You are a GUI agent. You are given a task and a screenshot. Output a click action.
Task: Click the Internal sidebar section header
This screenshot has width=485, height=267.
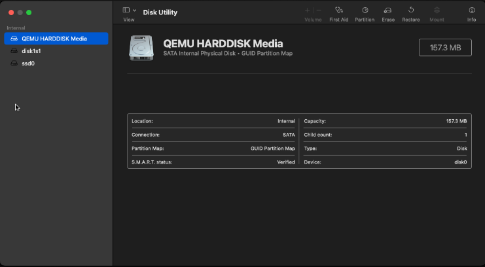point(16,28)
